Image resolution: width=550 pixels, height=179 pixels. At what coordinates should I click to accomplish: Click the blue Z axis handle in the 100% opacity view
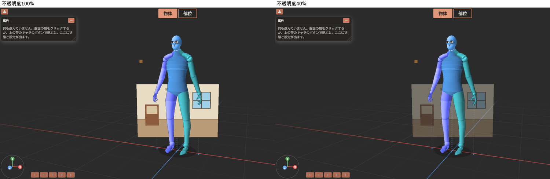coord(10,168)
